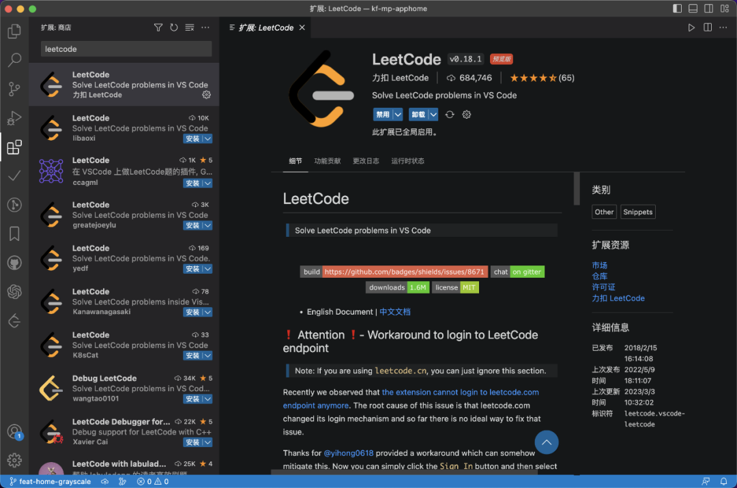Screen dimensions: 737x488
Task: Open feedback icon in status bar
Action: (x=706, y=481)
